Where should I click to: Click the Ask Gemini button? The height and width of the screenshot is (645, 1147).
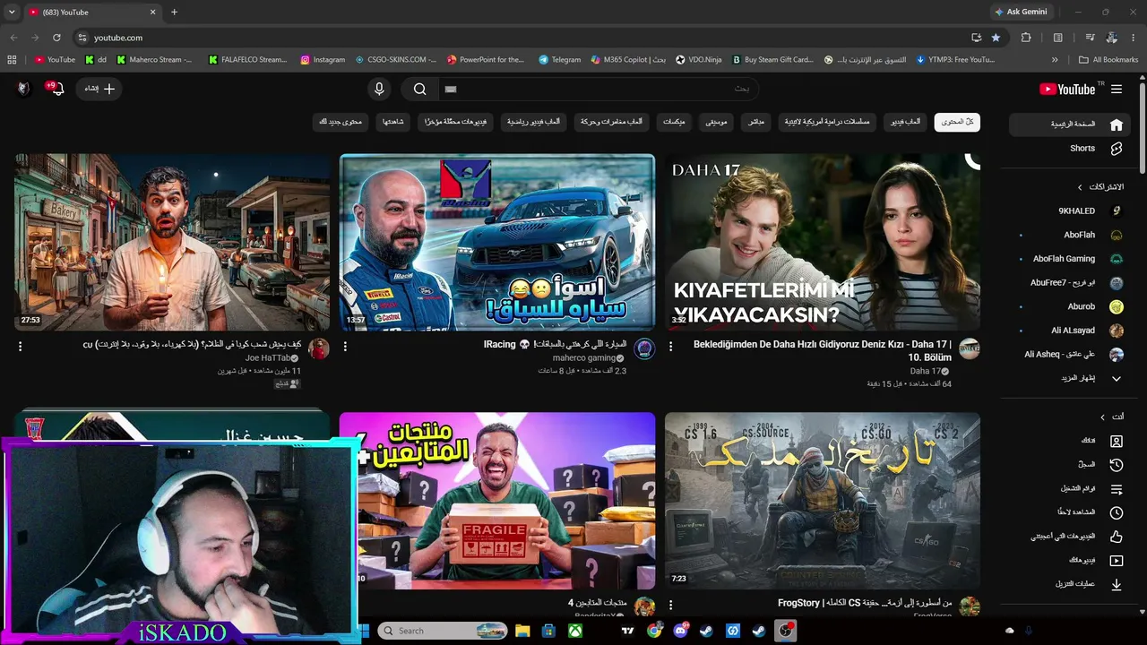coord(1021,12)
